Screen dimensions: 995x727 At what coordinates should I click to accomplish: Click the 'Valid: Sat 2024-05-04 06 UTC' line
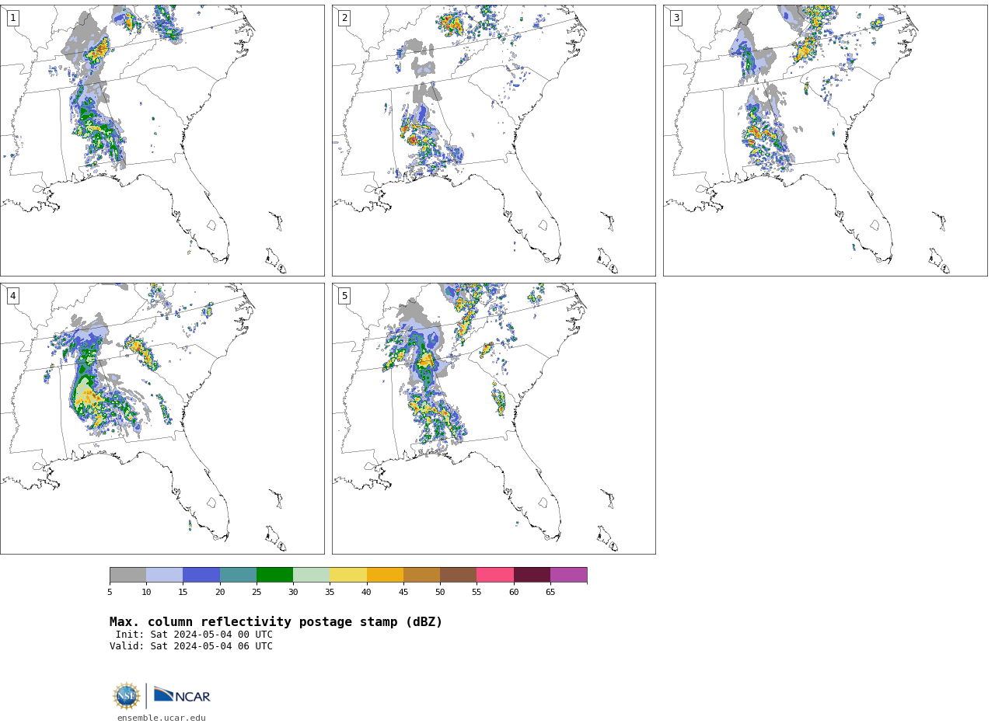pos(191,646)
